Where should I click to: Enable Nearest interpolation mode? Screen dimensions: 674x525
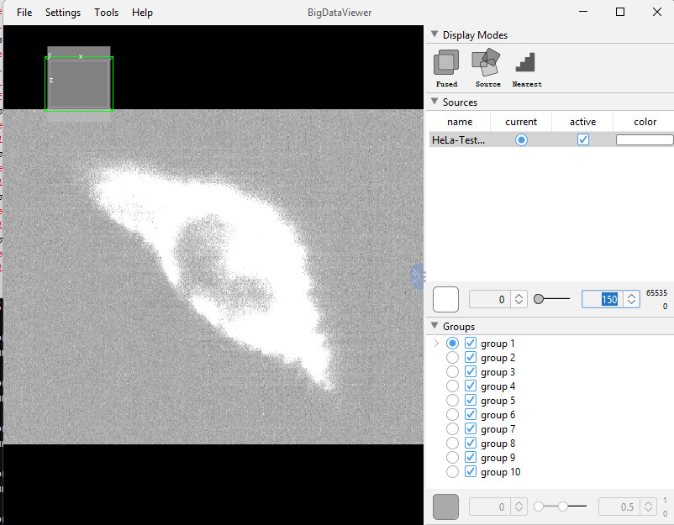pyautogui.click(x=526, y=63)
